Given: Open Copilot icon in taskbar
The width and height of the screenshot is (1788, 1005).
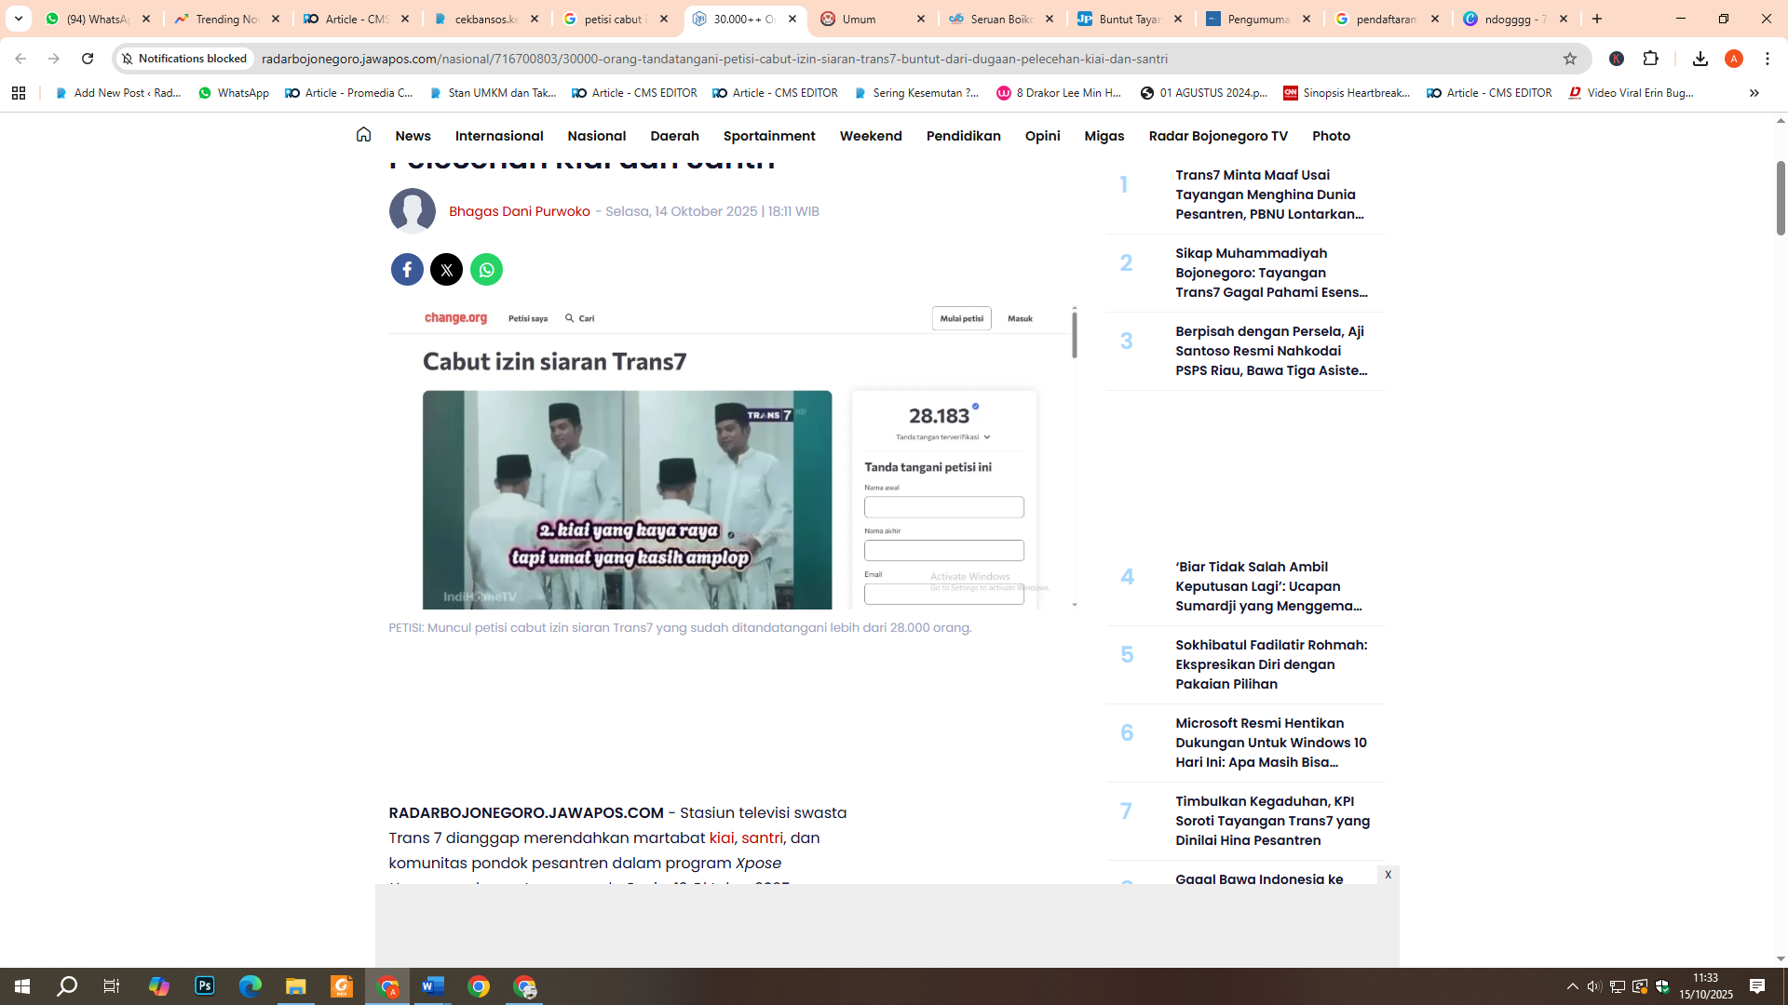Looking at the screenshot, I should pyautogui.click(x=159, y=986).
